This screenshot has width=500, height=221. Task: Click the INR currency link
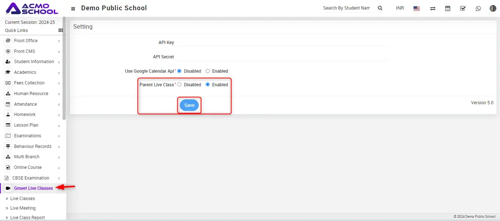400,8
